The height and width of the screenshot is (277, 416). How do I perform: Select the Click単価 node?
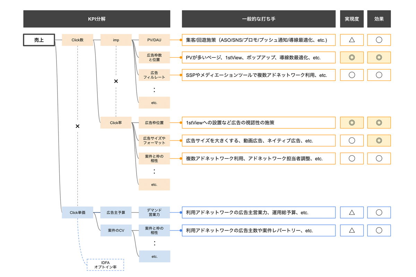pyautogui.click(x=77, y=213)
